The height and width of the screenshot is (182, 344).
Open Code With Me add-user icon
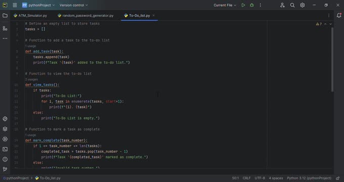[x=282, y=5]
